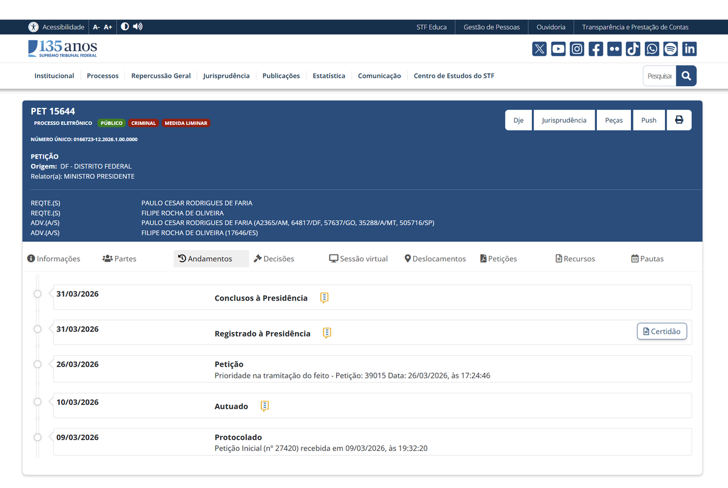This screenshot has width=728, height=488.
Task: Click the timeline marker for 26/03/2026
Action: pos(38,364)
